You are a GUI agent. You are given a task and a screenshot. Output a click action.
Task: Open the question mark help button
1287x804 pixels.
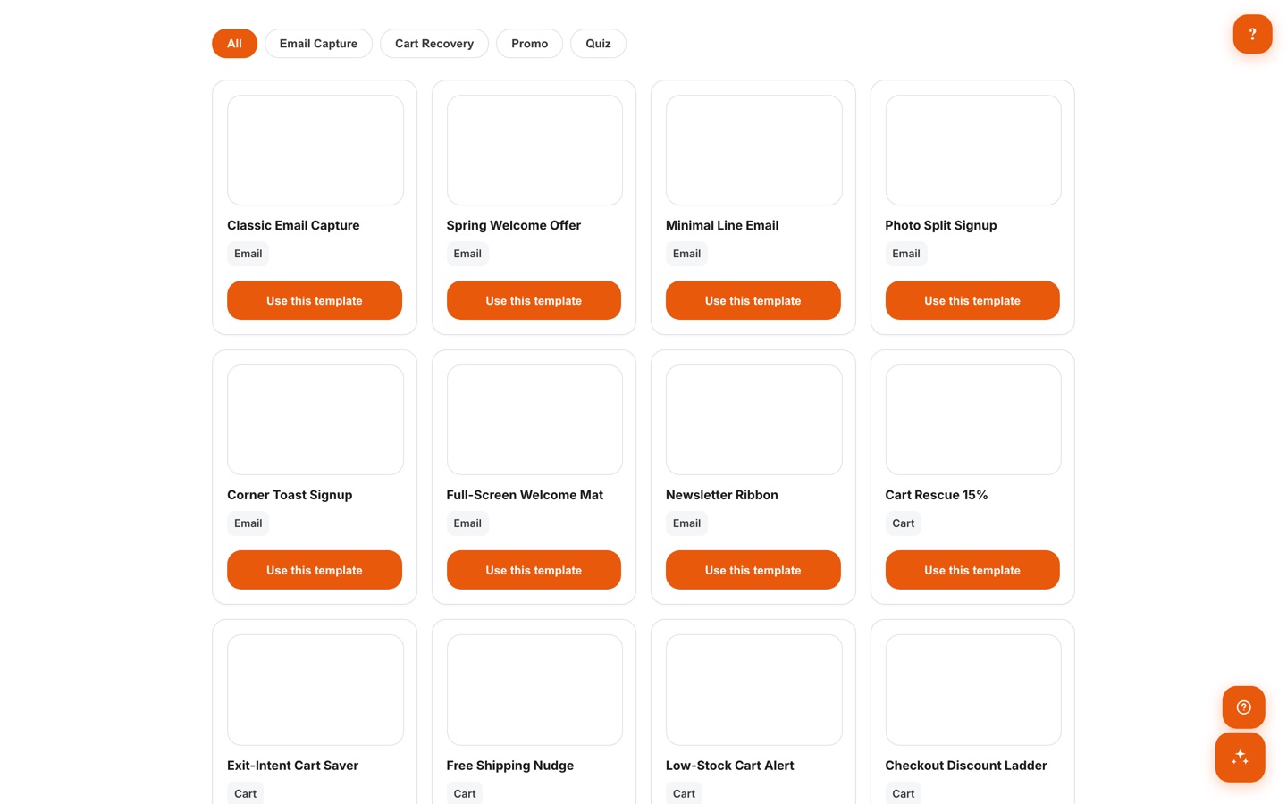pos(1252,34)
